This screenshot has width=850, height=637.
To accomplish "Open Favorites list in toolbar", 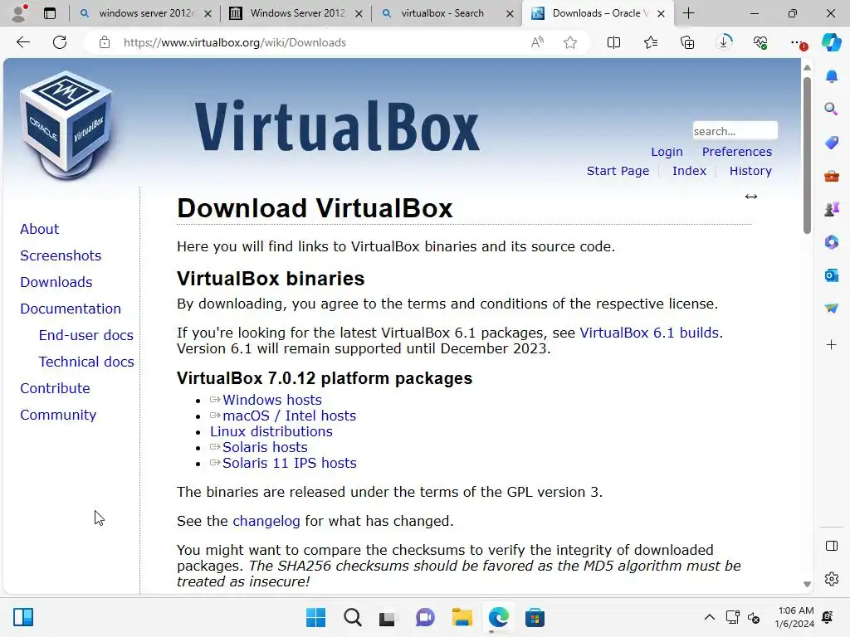I will coord(651,42).
